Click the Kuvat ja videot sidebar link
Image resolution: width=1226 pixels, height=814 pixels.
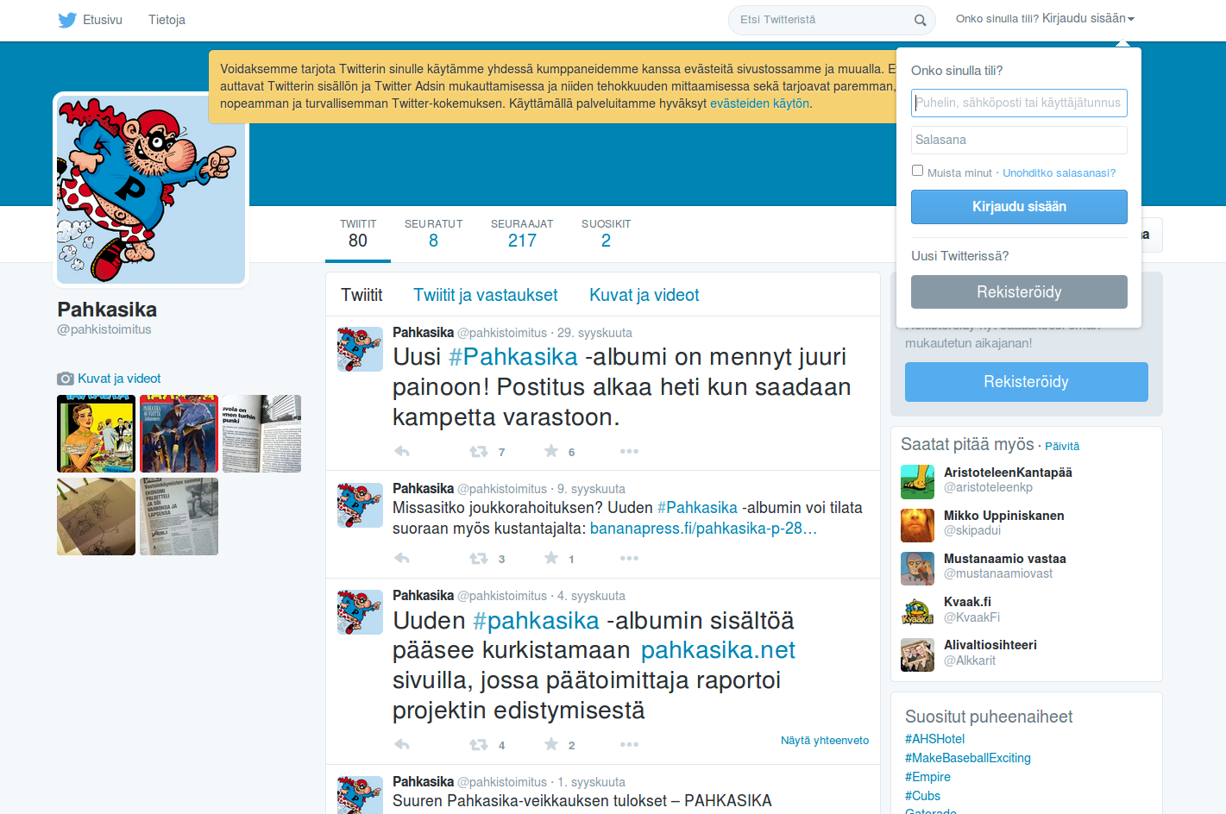point(119,379)
